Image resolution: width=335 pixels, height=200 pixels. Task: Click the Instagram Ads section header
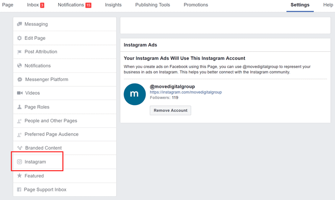[x=140, y=45]
